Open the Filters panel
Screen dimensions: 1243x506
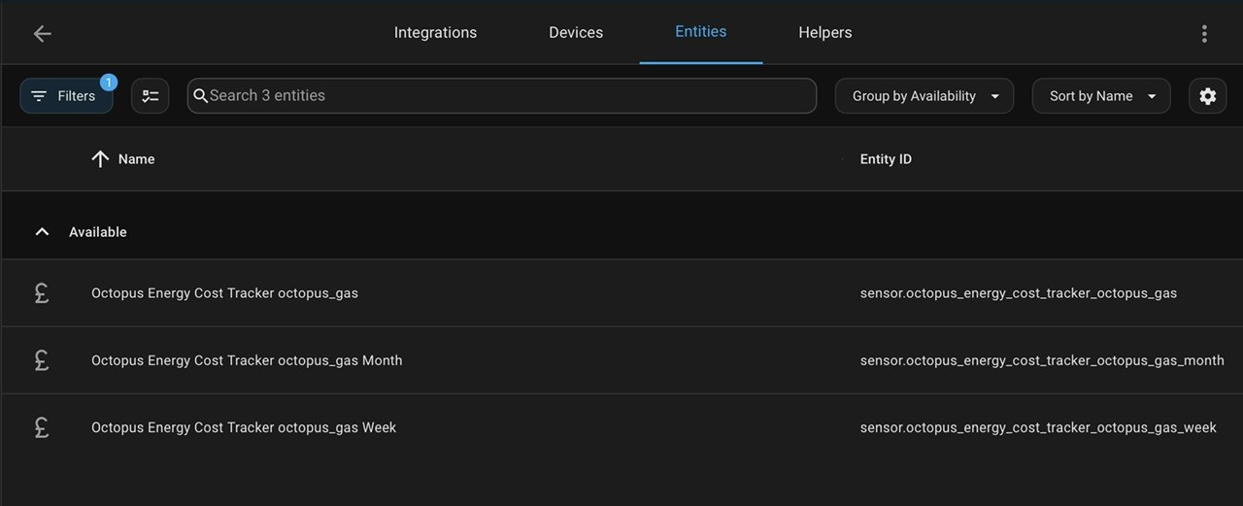66,96
